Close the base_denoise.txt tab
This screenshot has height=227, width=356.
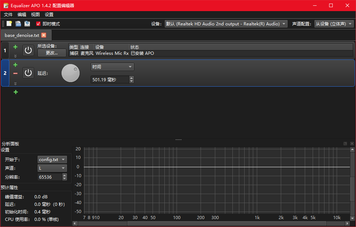pyautogui.click(x=44, y=35)
